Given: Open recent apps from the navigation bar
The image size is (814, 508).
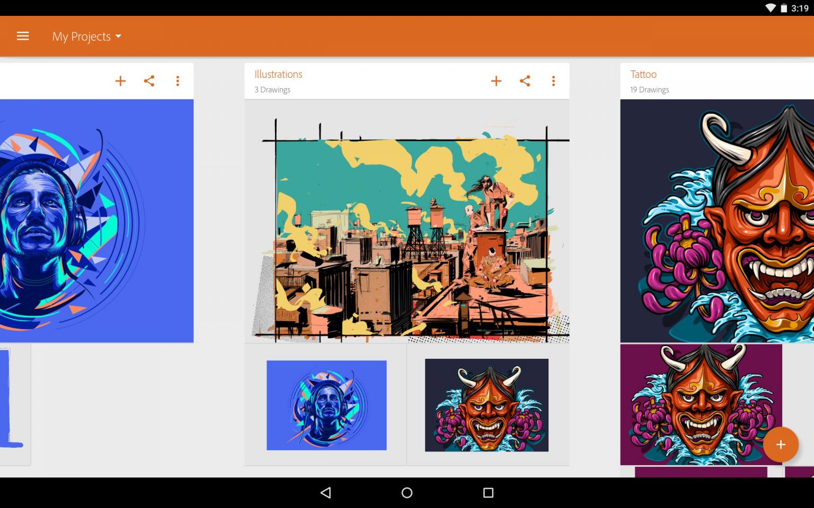Looking at the screenshot, I should click(x=487, y=493).
